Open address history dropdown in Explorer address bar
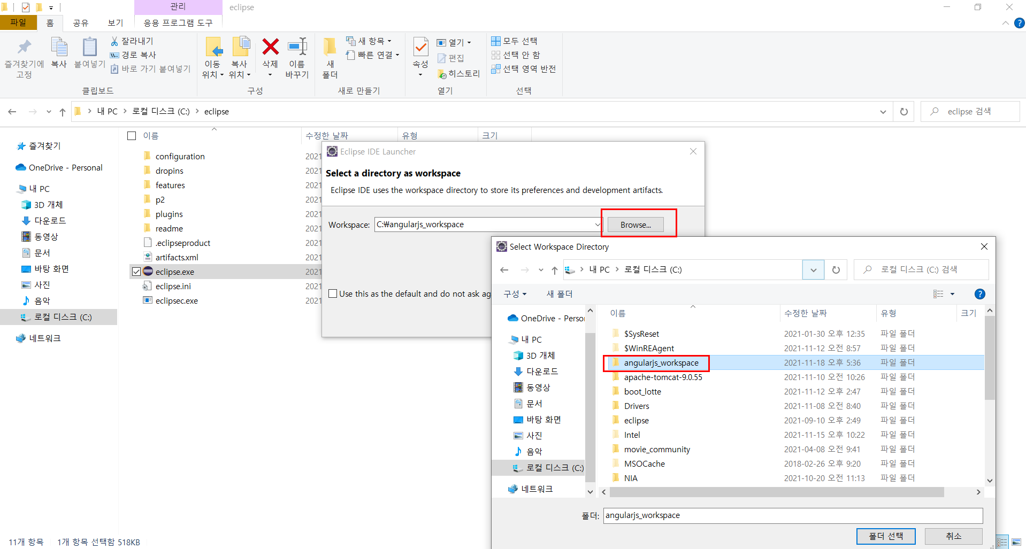Viewport: 1026px width, 549px height. pos(883,112)
